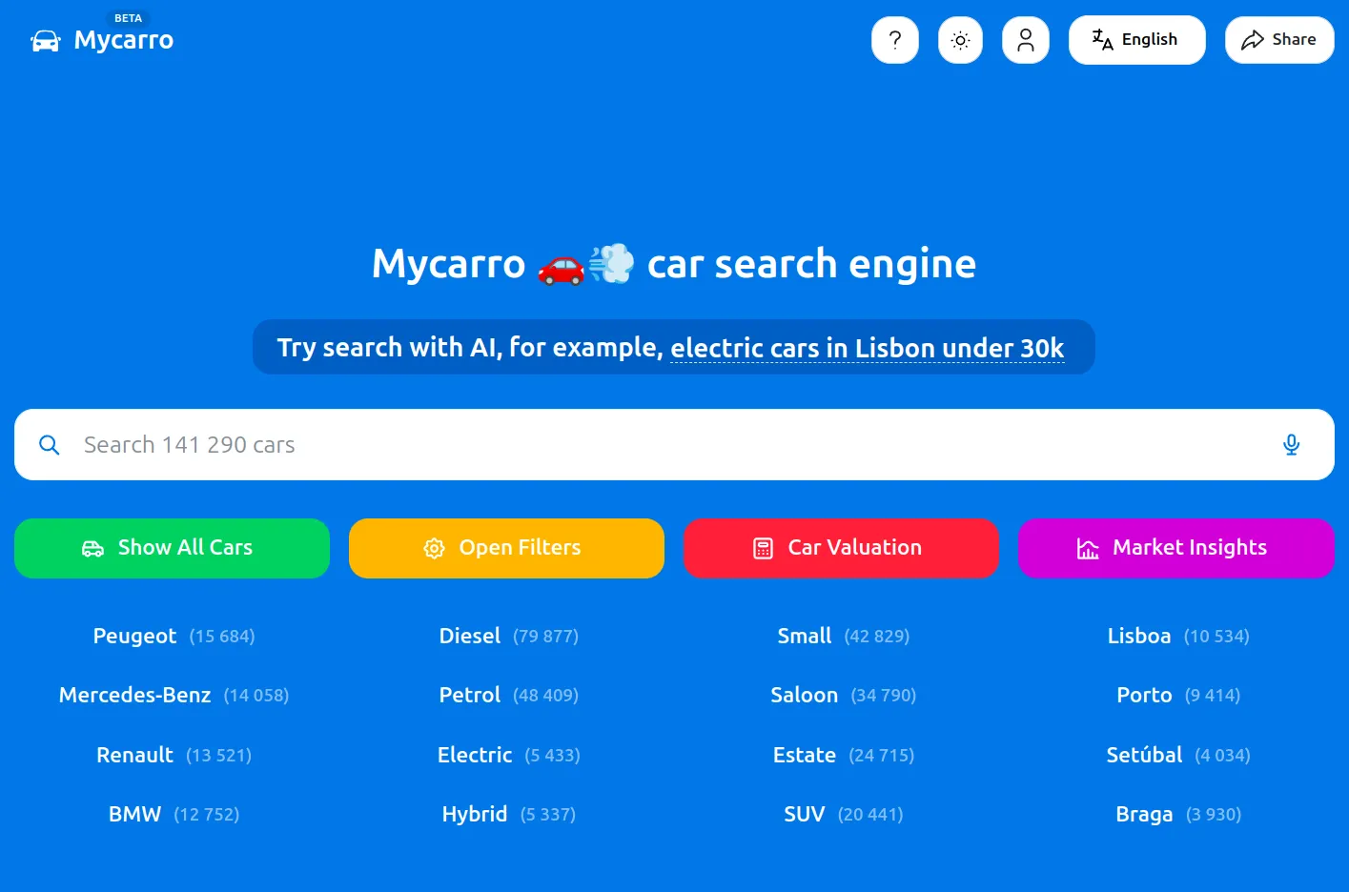Open the English language selector

coord(1135,40)
